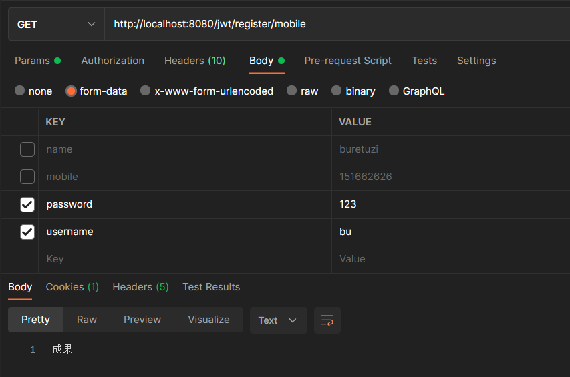The image size is (570, 377).
Task: Choose x-www-form-urlencoded body type
Action: (x=146, y=91)
